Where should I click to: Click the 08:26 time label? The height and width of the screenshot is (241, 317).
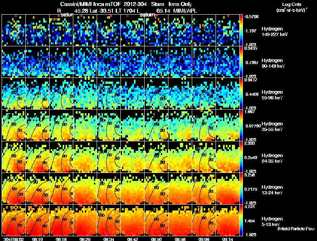click(x=85, y=239)
